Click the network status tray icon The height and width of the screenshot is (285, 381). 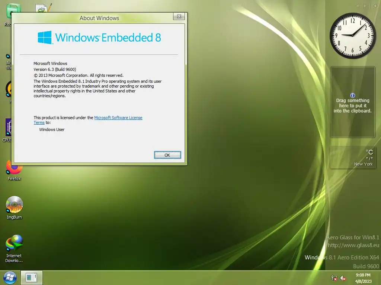[334, 278]
